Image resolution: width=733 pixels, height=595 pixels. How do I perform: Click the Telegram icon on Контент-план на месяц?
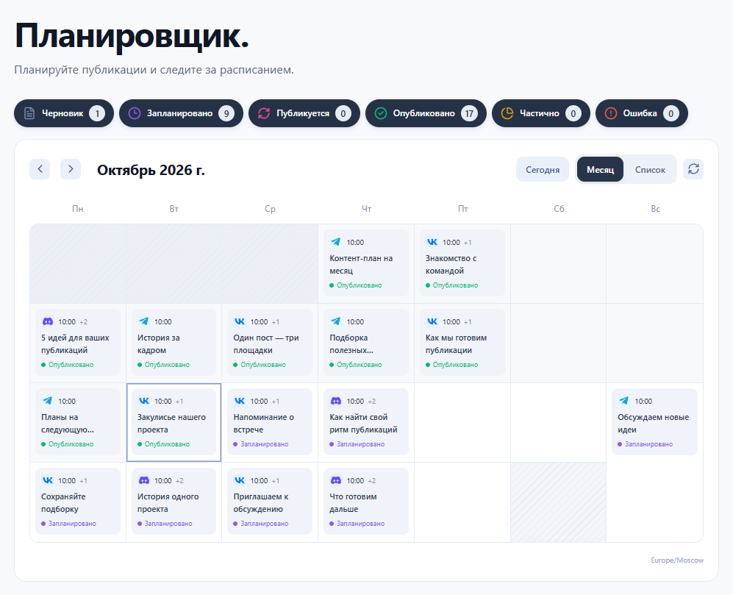pos(336,242)
